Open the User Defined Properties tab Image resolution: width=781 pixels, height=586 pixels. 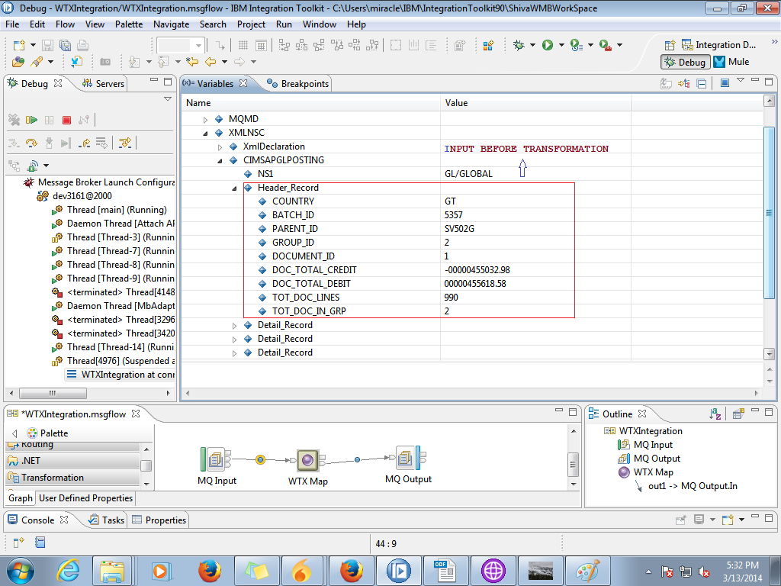pyautogui.click(x=85, y=498)
